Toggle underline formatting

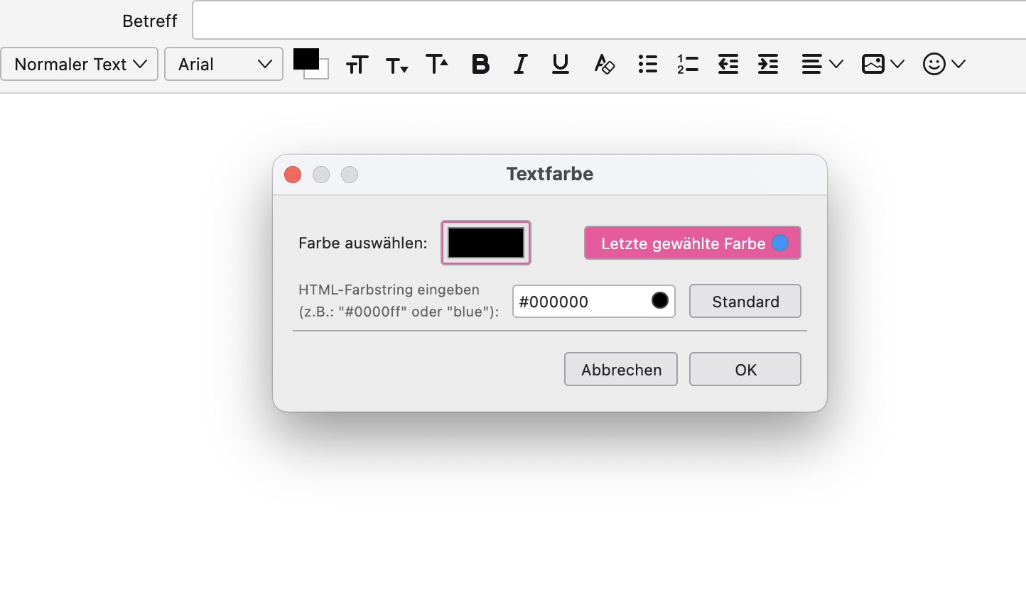pos(561,64)
